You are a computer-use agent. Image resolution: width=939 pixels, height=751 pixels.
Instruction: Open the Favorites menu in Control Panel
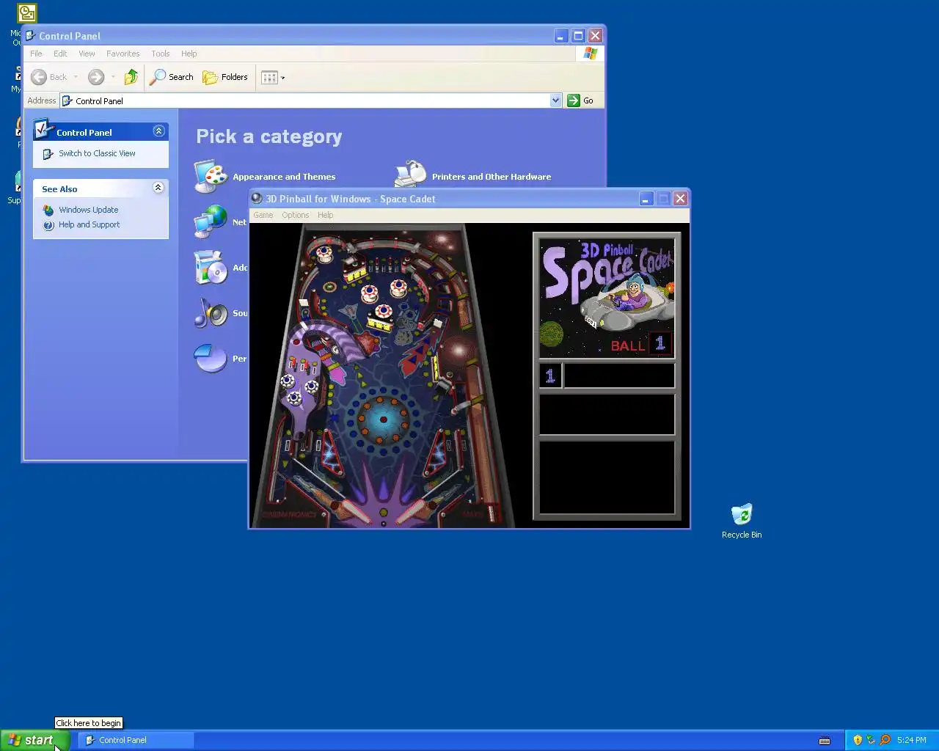tap(123, 54)
